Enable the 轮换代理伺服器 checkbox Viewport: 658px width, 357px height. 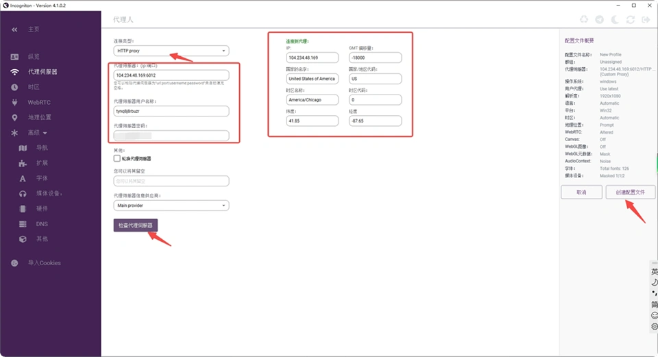(117, 158)
